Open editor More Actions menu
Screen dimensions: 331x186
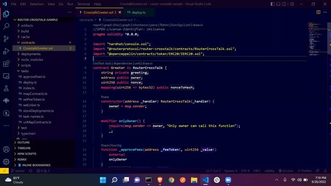[x=325, y=12]
